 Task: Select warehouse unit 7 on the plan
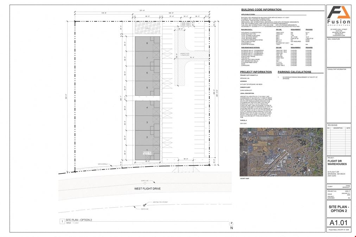(x=147, y=58)
